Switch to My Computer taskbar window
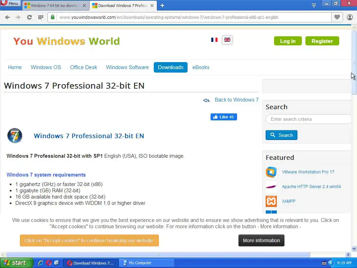Image resolution: width=357 pixels, height=268 pixels. (x=147, y=263)
